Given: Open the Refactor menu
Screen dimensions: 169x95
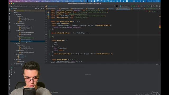Looking at the screenshot, I should tap(48, 1).
